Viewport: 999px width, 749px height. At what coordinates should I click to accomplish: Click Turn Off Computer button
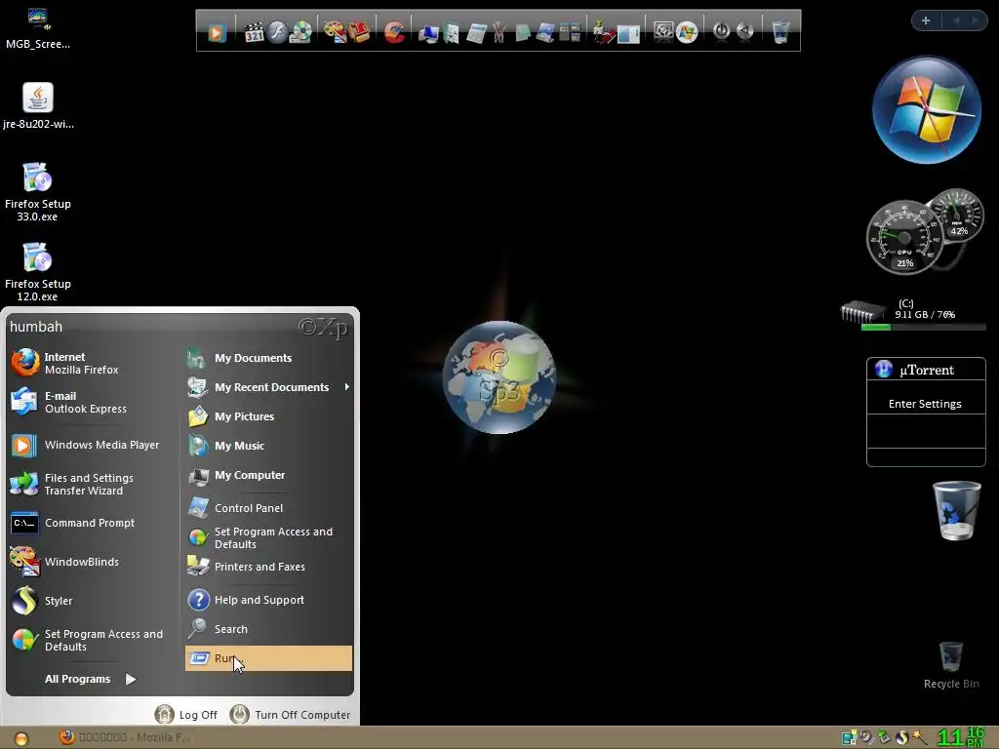click(291, 715)
